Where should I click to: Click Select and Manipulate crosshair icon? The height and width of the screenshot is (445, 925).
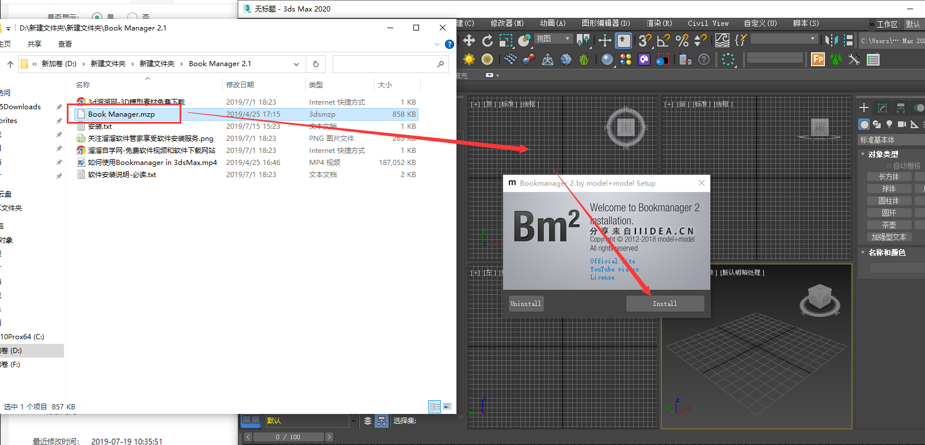coord(604,40)
